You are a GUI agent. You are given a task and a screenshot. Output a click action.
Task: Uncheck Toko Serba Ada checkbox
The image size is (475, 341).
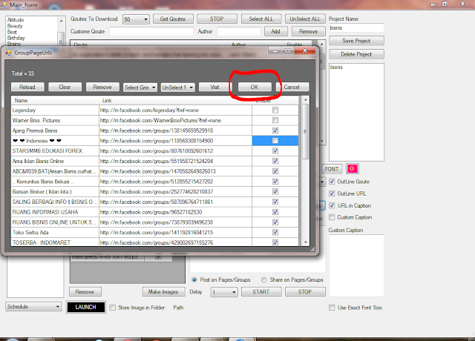point(275,232)
